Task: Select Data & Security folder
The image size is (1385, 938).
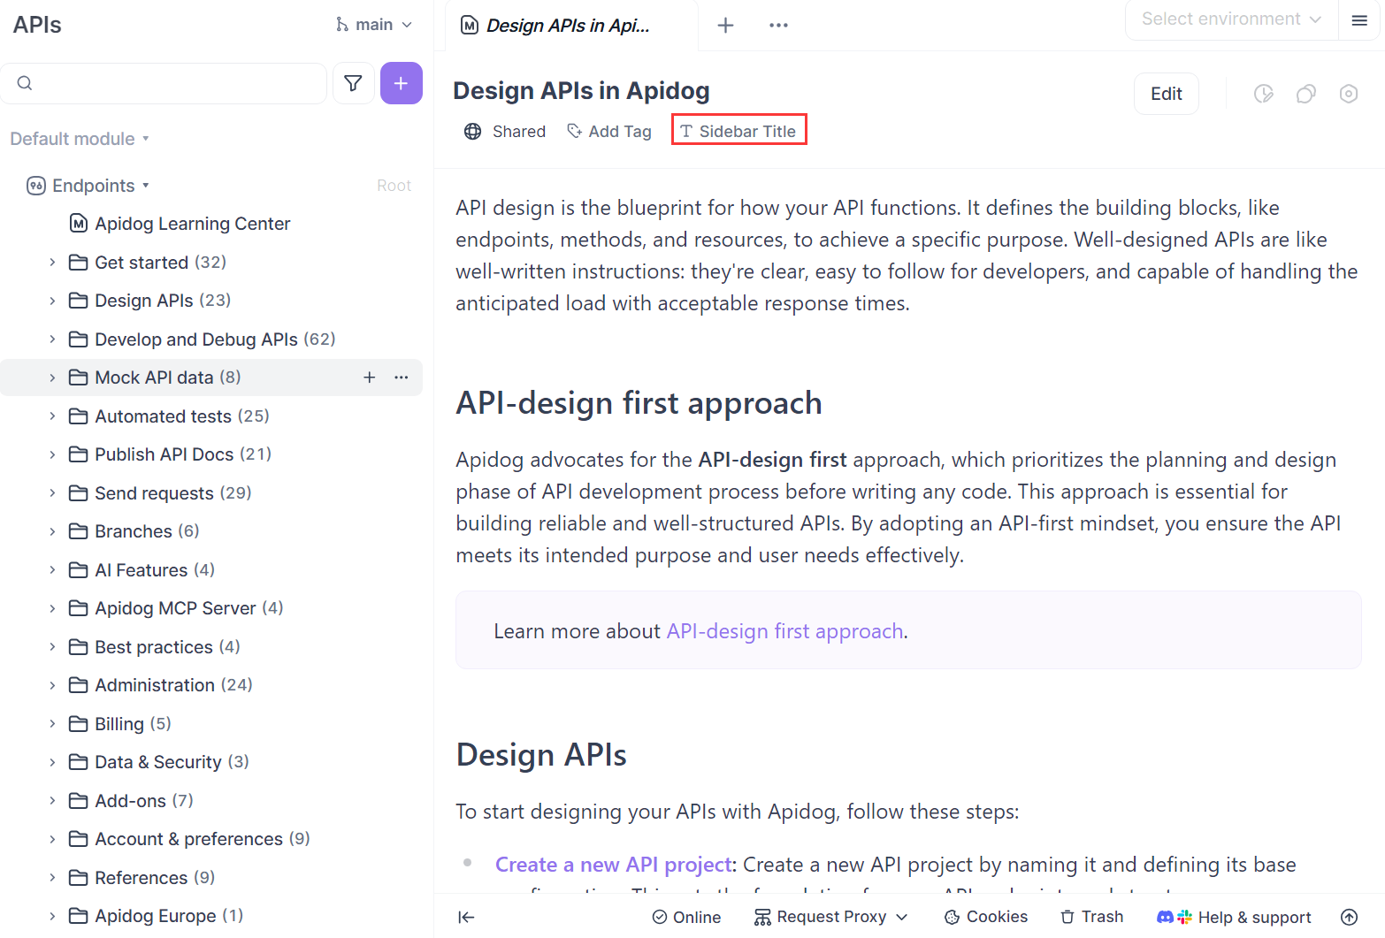Action: click(211, 762)
